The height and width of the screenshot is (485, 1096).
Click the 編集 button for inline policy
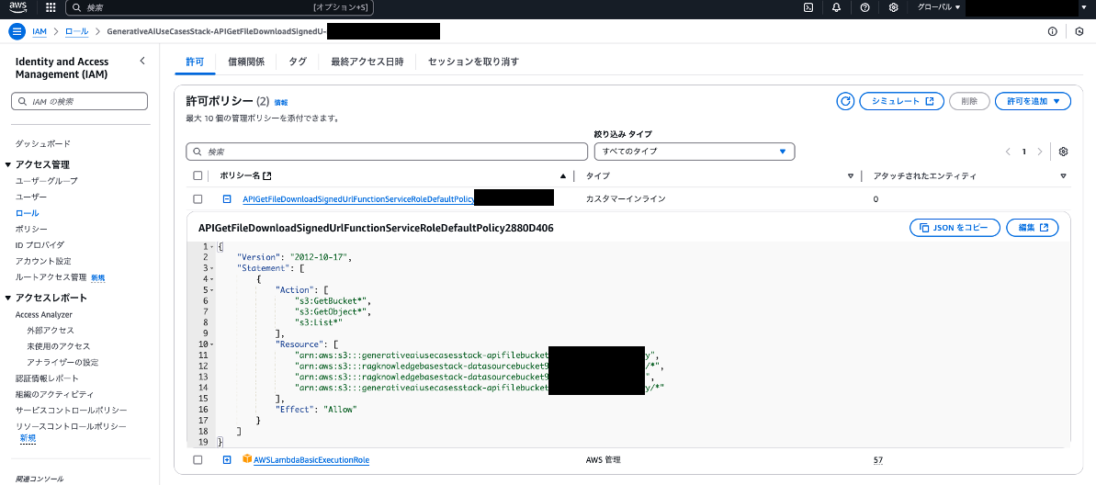coord(1033,228)
